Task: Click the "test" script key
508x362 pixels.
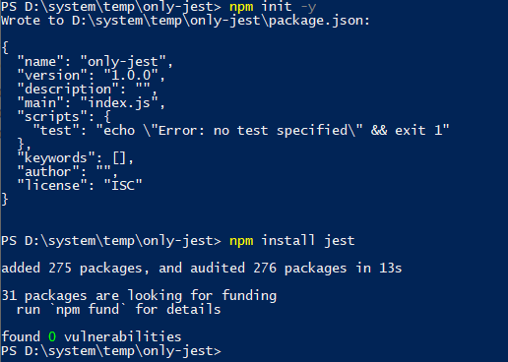Action: pyautogui.click(x=56, y=131)
